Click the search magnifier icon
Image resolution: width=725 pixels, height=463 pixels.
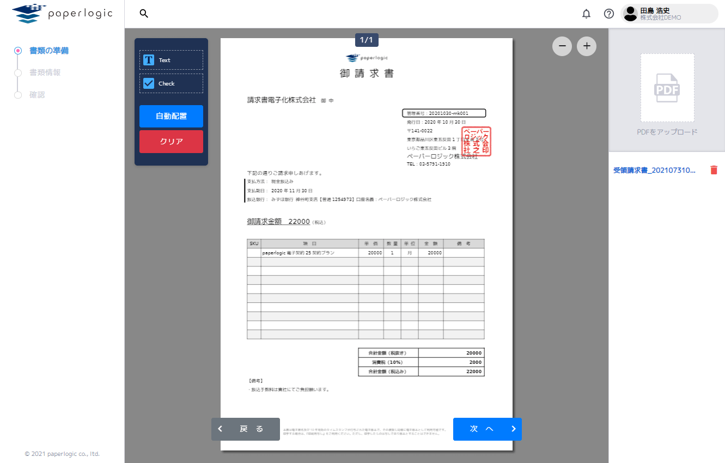tap(144, 14)
